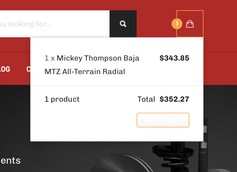The height and width of the screenshot is (172, 237).
Task: Select the nav item ending in "LOG"
Action: click(5, 69)
